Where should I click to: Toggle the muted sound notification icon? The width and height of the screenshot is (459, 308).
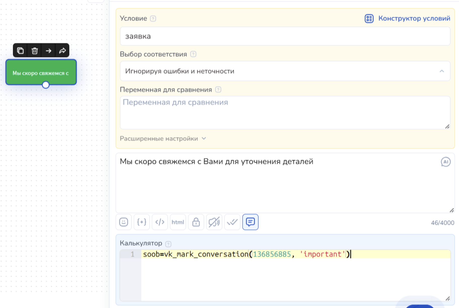[214, 222]
